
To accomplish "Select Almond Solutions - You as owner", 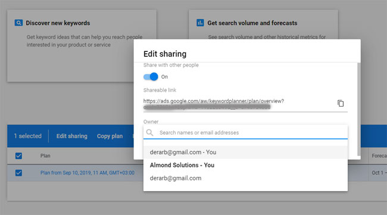I will coord(245,165).
